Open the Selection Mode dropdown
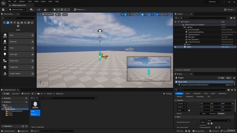The height and width of the screenshot is (133, 237). (17, 10)
